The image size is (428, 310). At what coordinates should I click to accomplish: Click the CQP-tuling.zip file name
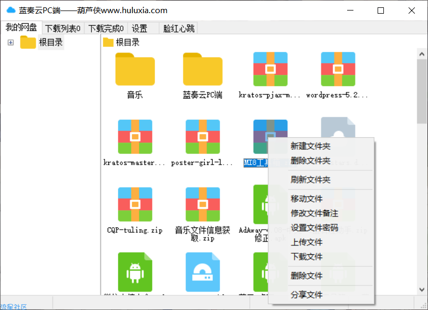pos(135,231)
